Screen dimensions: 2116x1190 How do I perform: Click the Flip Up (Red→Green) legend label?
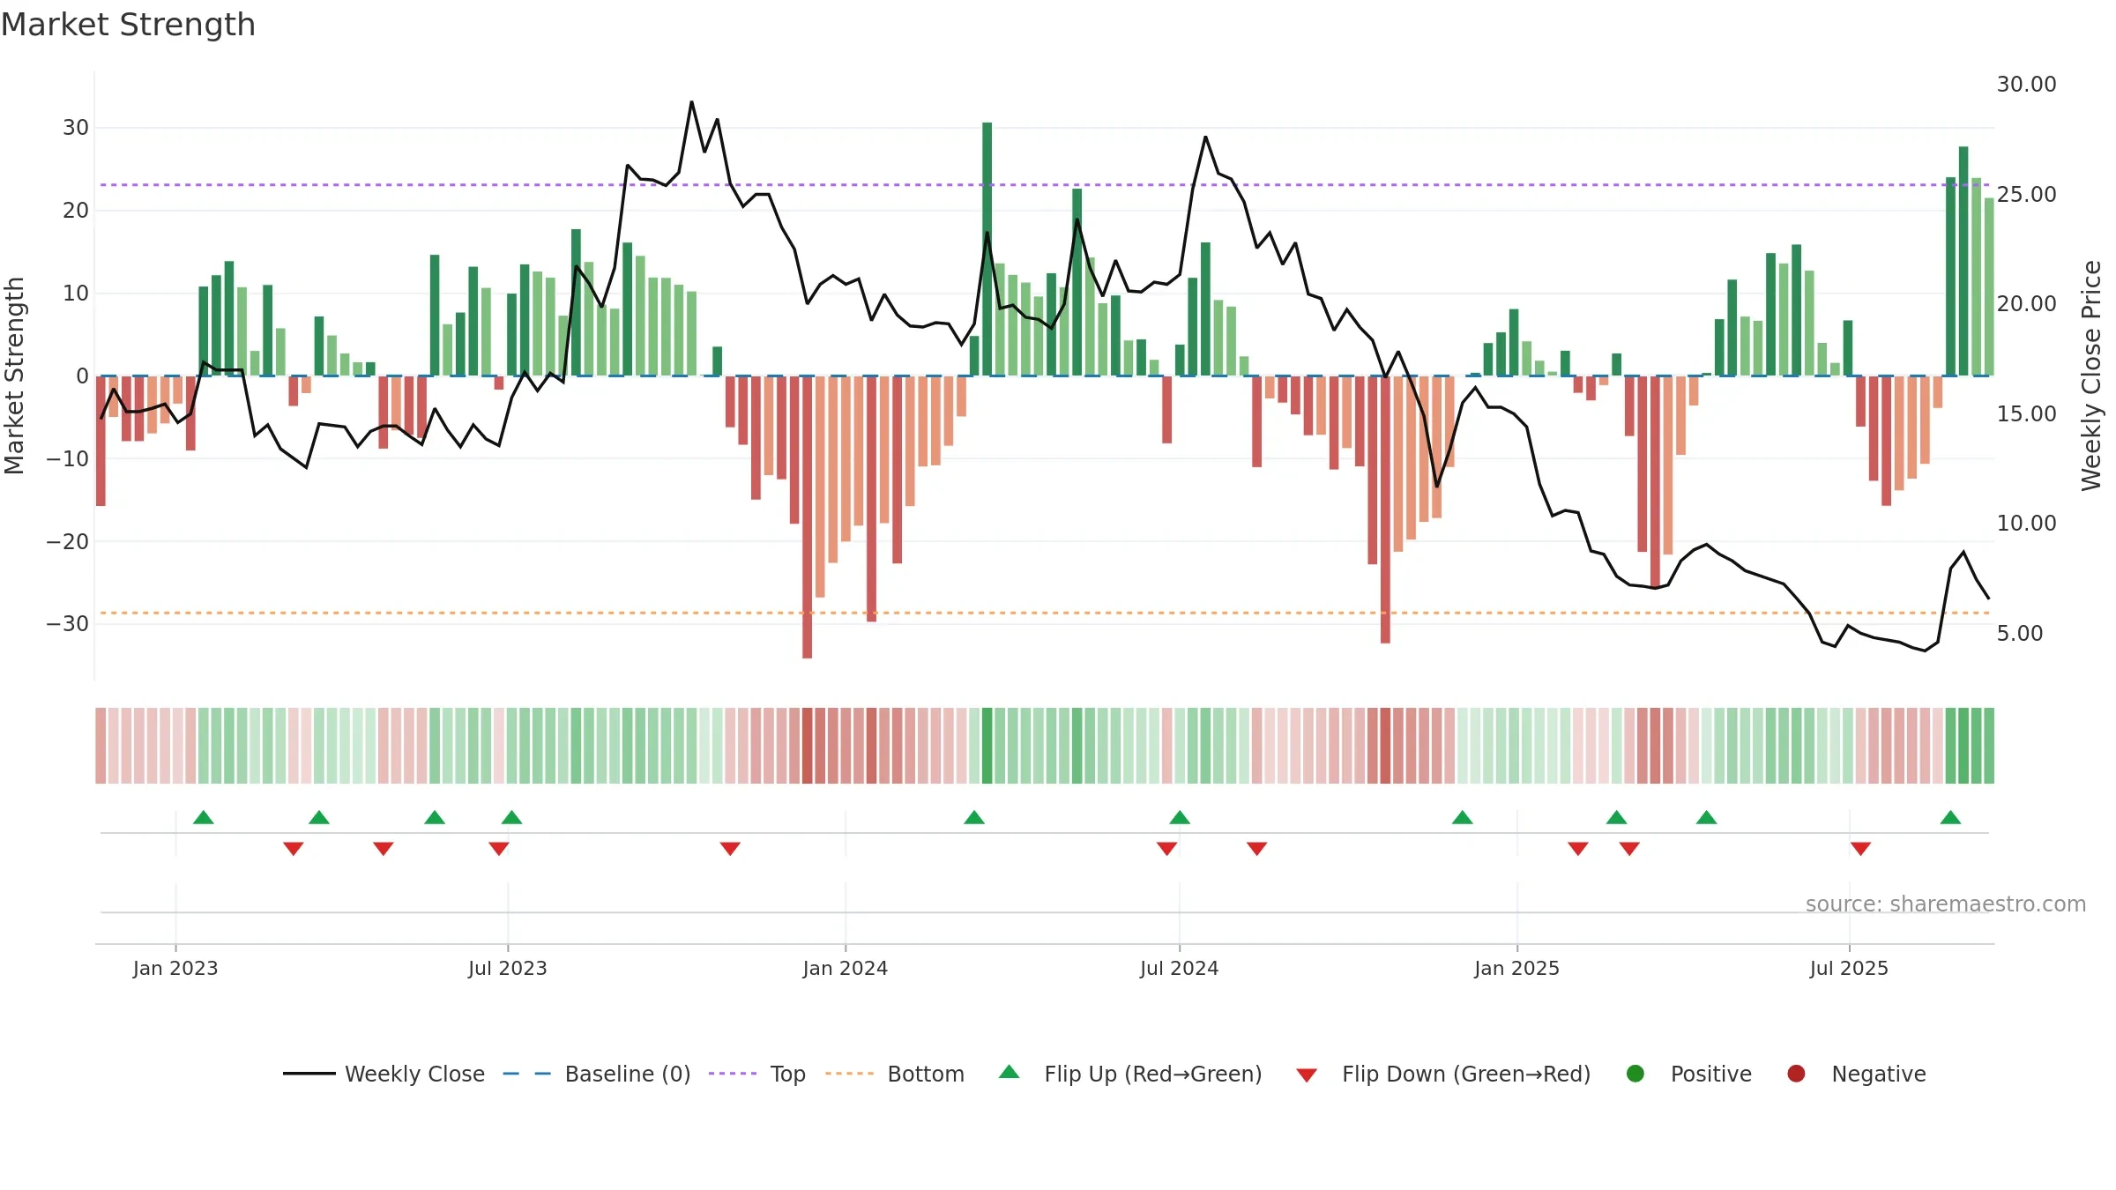click(x=1152, y=1074)
